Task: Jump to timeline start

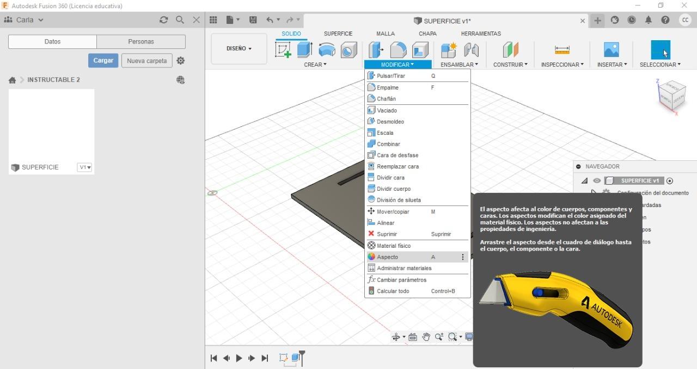Action: click(213, 358)
